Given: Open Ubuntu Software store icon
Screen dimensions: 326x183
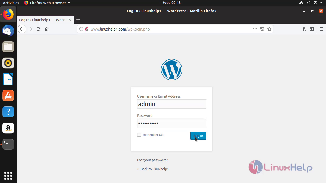Looking at the screenshot, I should [x=8, y=96].
